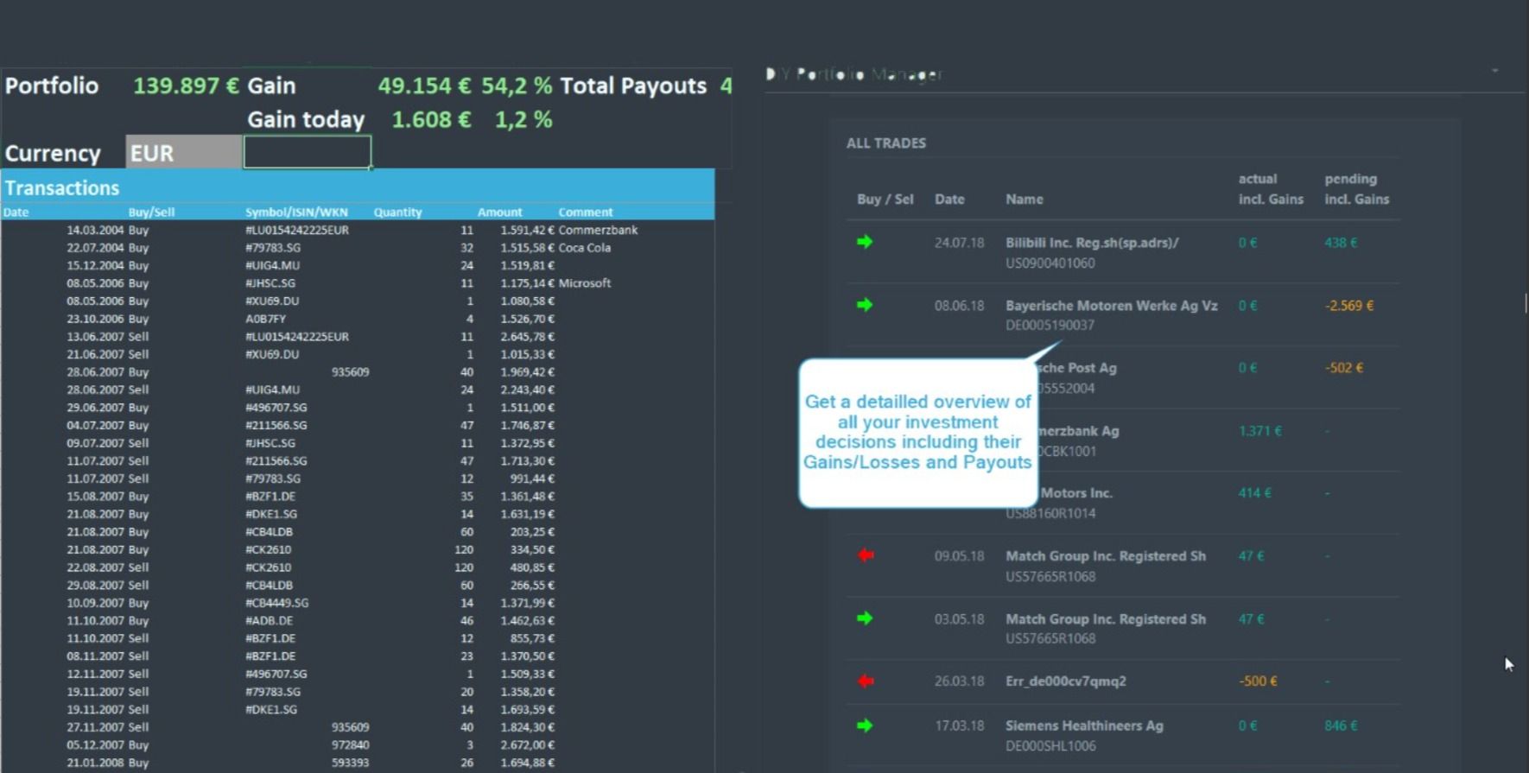Open the Bayerische Motoren Werke Ag Vz trade name
Screen dimensions: 1529x773
[x=1112, y=306]
